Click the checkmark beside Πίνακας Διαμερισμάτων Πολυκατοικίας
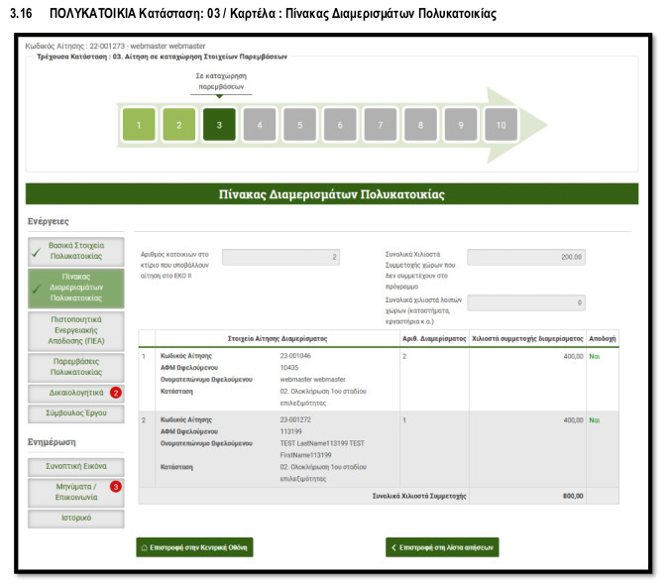671x586 pixels. [x=37, y=289]
